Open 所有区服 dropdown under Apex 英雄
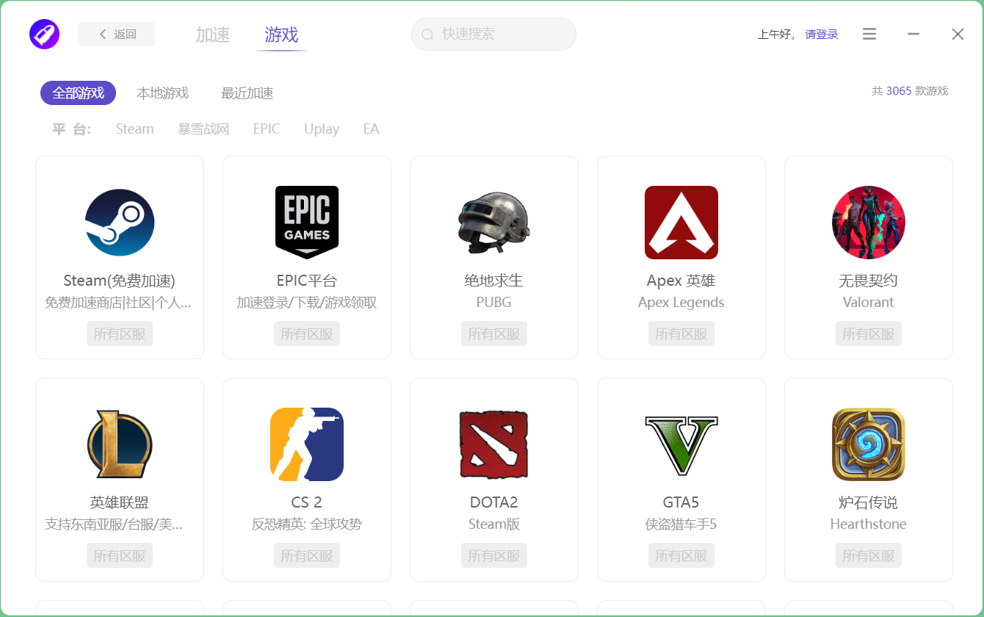Viewport: 984px width, 617px height. (x=681, y=334)
